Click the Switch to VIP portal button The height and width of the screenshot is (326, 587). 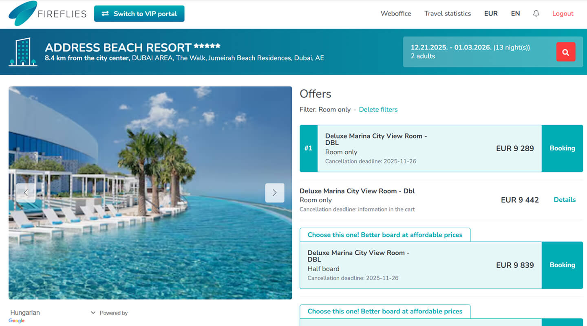tap(139, 13)
